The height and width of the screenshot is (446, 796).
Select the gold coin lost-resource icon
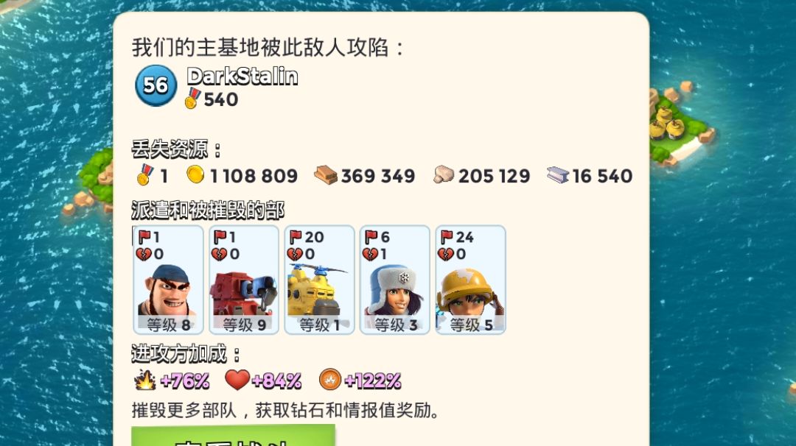click(x=195, y=174)
